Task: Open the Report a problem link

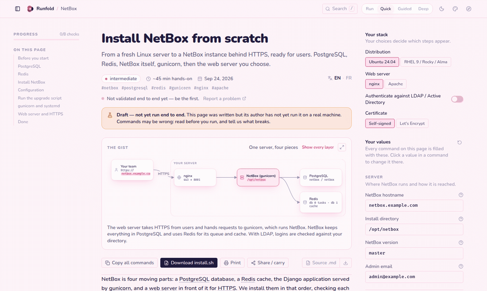Action: click(224, 98)
